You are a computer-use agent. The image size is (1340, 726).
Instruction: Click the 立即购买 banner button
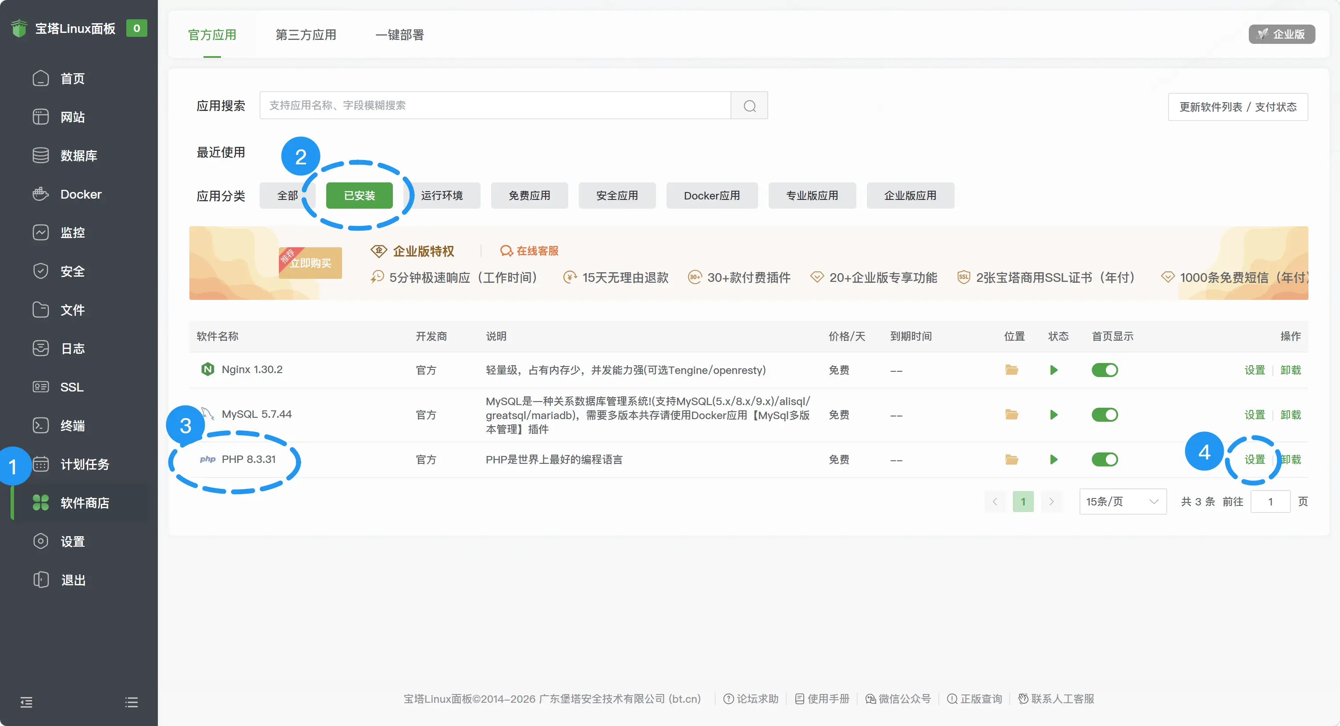click(310, 263)
